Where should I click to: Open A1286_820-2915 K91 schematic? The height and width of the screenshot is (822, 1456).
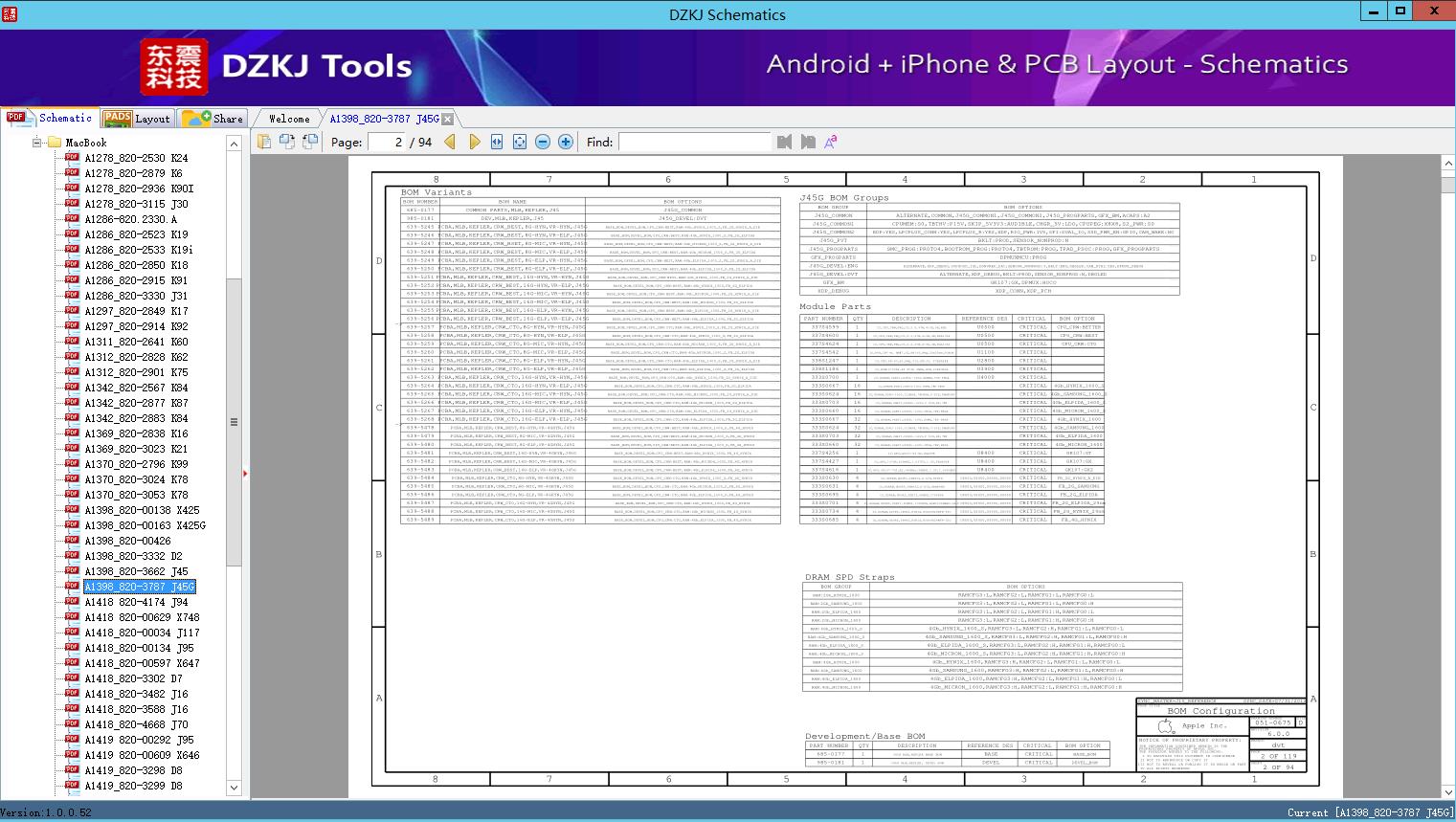point(136,280)
